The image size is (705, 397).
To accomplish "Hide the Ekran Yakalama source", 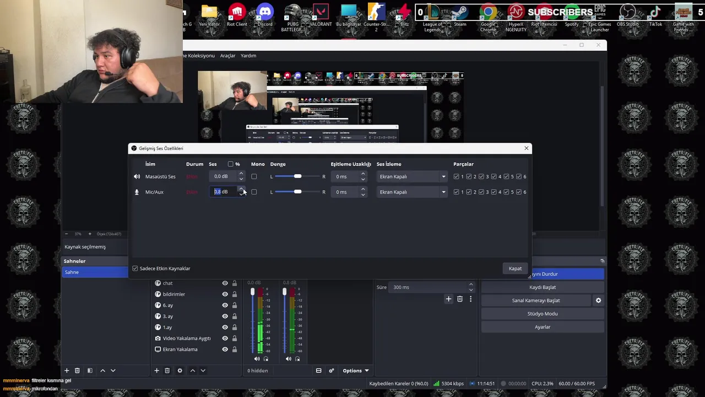I will pyautogui.click(x=225, y=349).
